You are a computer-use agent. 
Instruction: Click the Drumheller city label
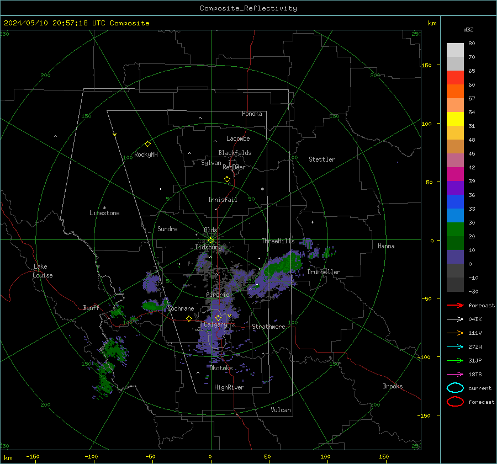324,272
